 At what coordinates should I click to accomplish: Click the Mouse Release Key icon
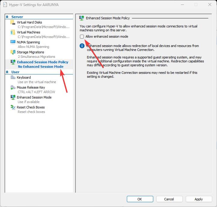point(13,87)
